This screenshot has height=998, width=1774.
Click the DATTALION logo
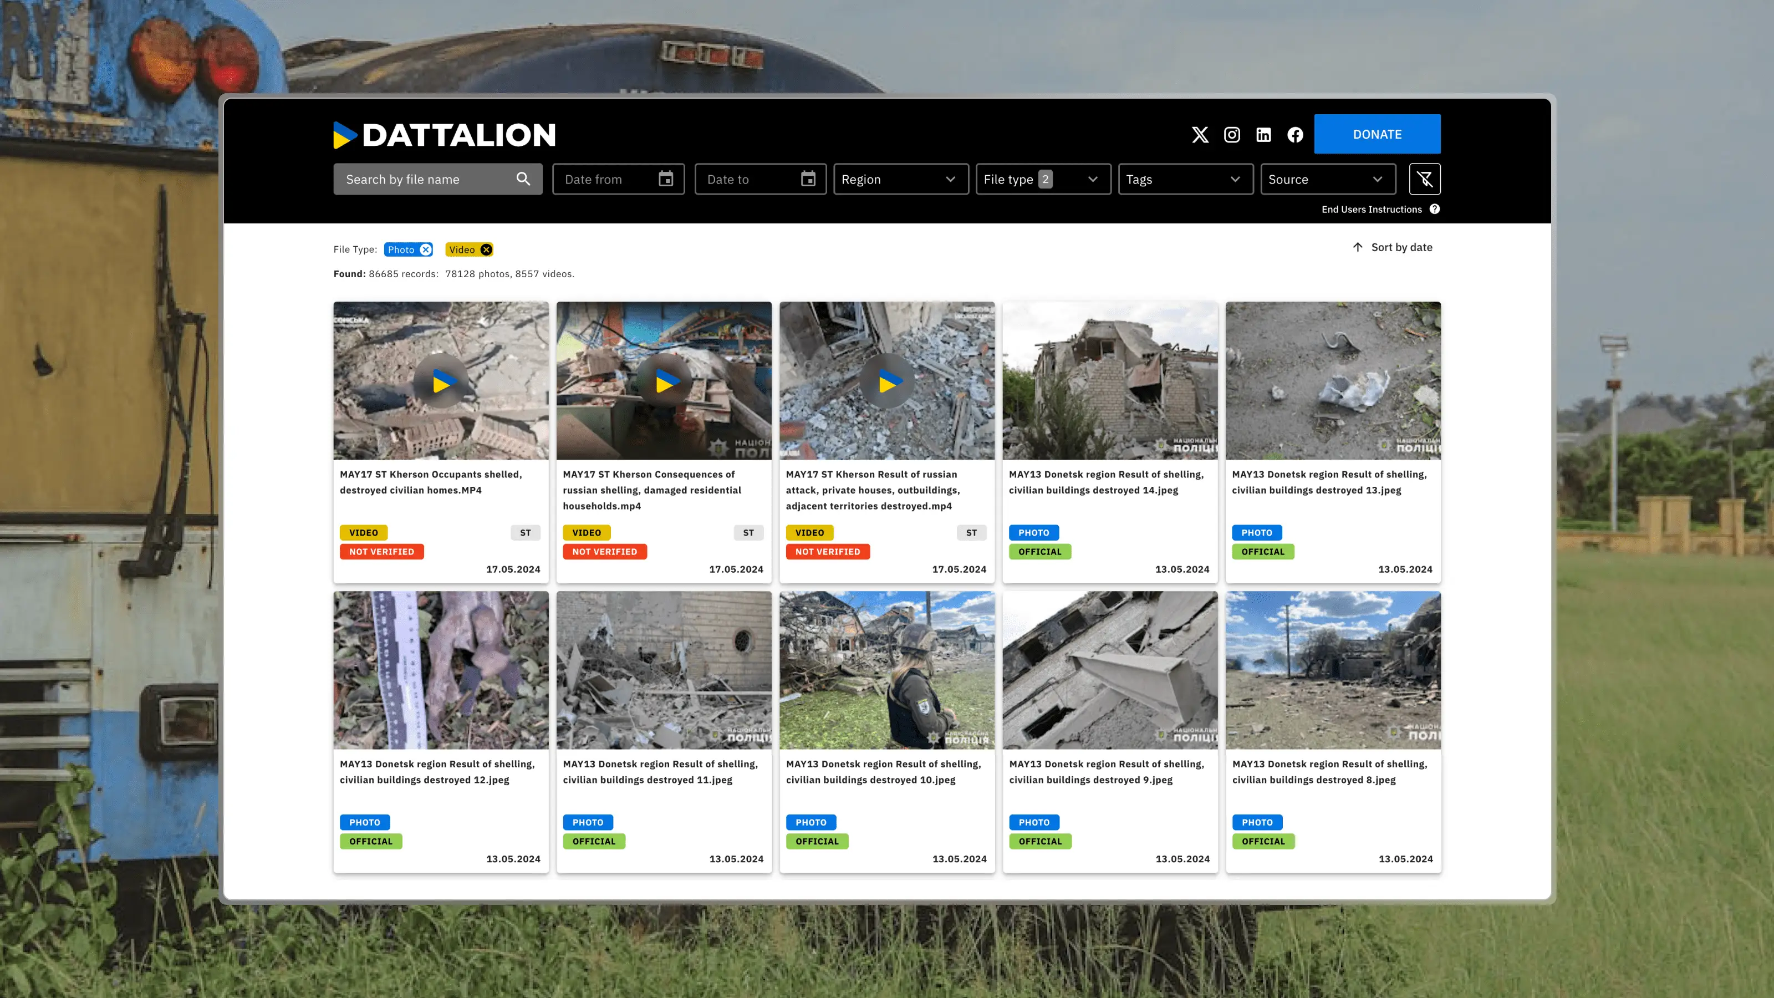[x=444, y=135]
